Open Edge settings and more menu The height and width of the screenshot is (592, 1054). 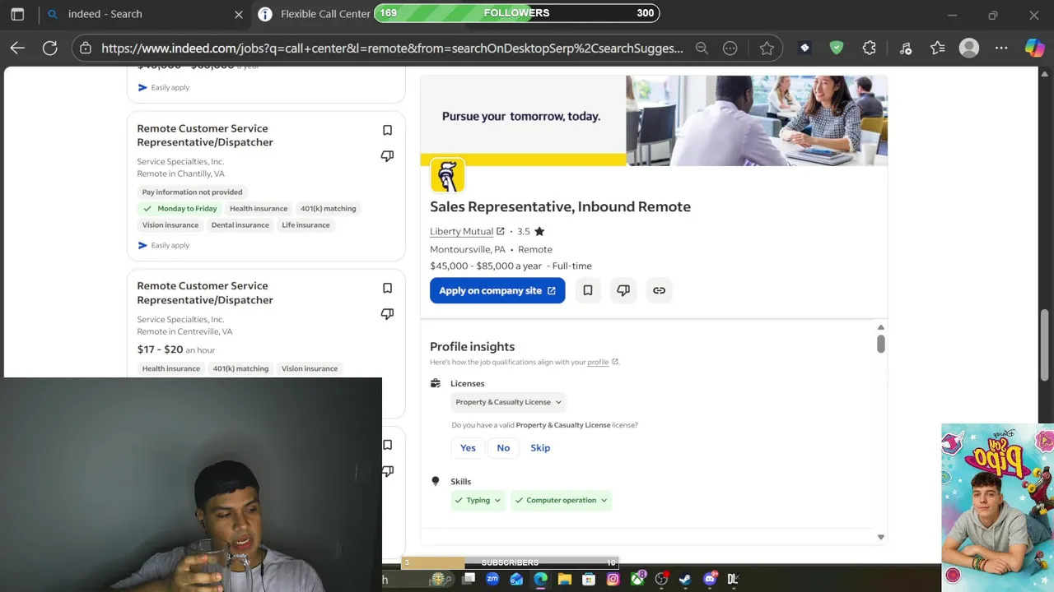pyautogui.click(x=1001, y=49)
